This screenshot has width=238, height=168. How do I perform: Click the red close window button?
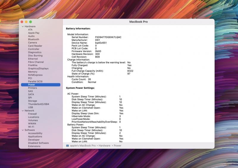click(x=22, y=22)
